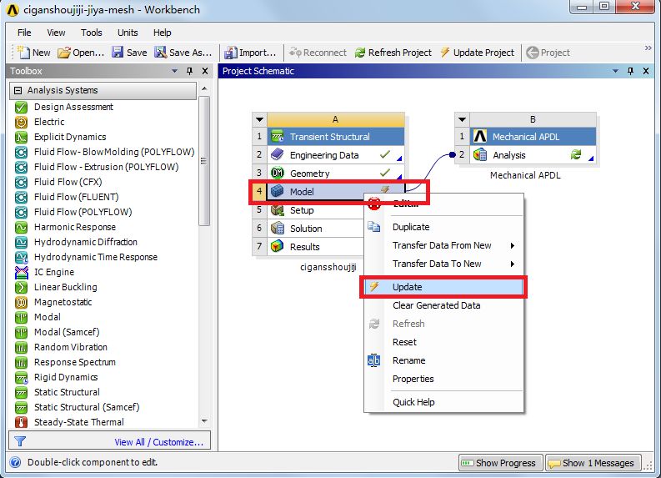This screenshot has width=661, height=478.
Task: Pin the Toolbox panel
Action: [x=190, y=71]
